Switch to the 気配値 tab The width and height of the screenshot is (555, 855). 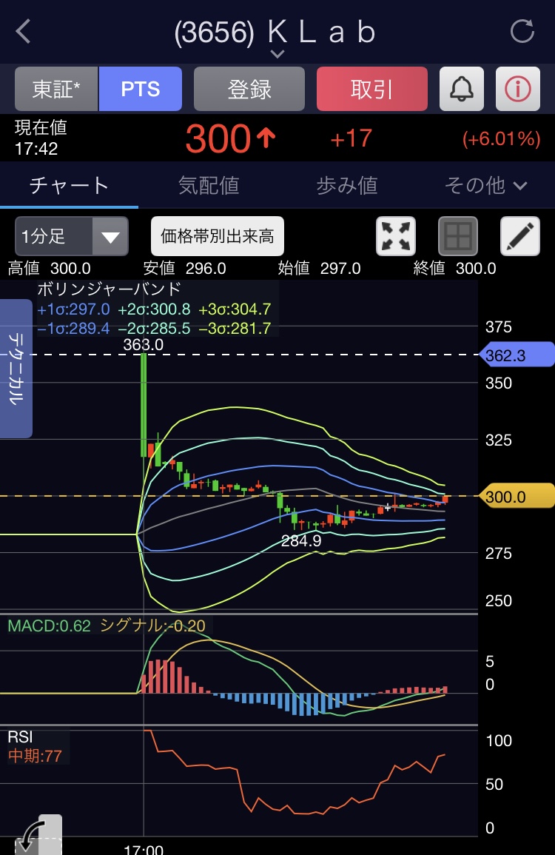[209, 185]
